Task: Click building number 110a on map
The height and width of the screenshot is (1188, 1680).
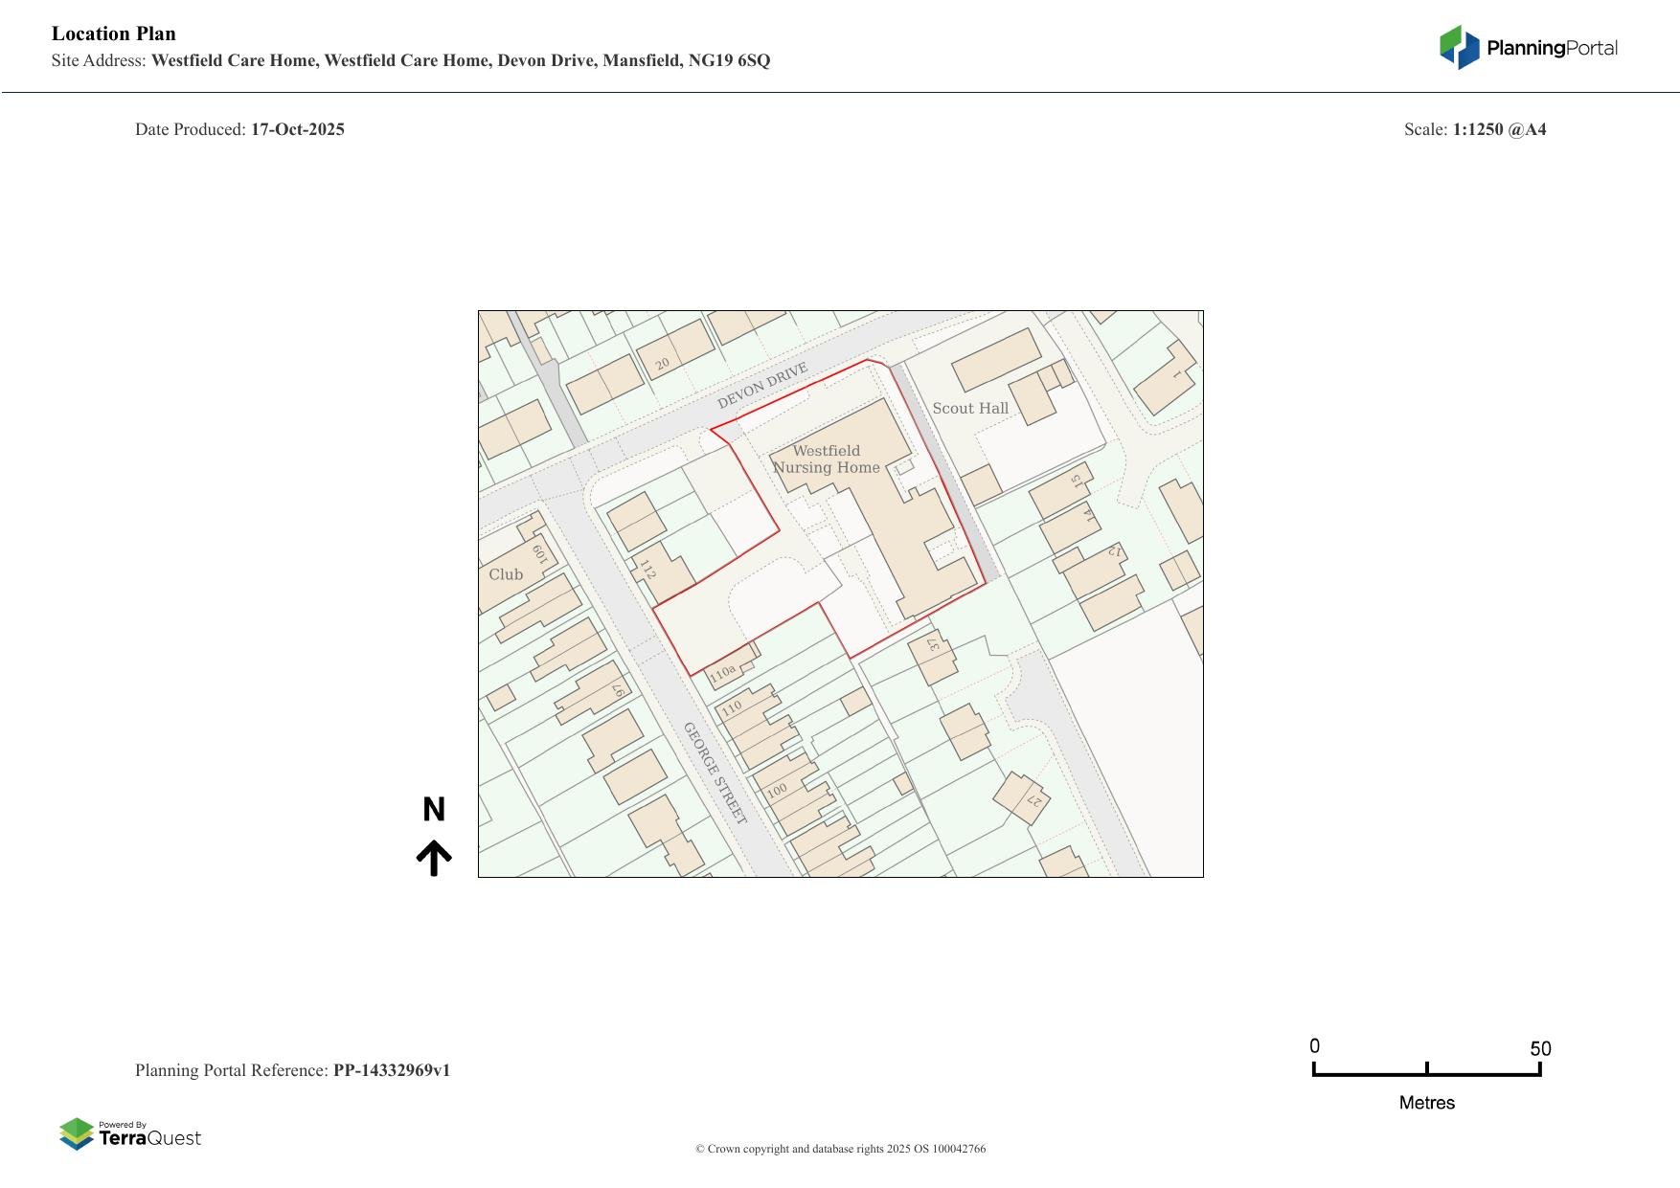Action: 722,672
